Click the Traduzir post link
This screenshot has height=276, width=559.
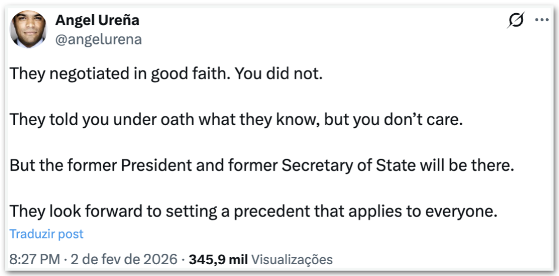click(47, 234)
